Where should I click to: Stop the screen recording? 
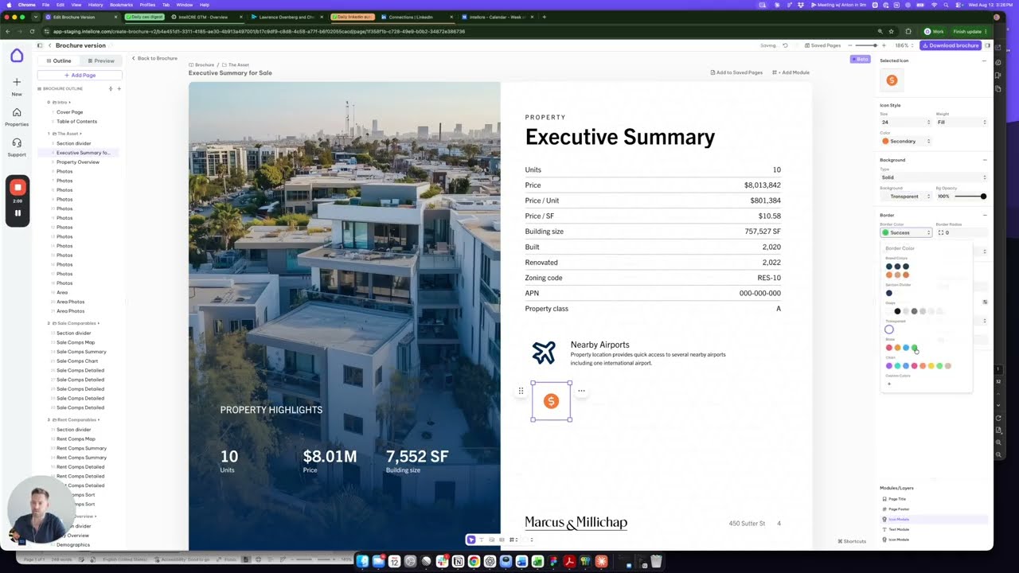pos(18,188)
